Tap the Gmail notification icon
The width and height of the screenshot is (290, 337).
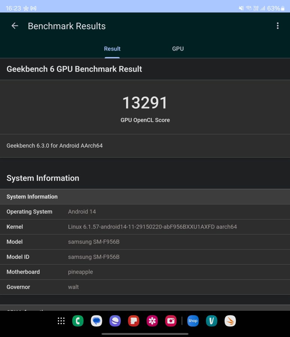tap(33, 8)
